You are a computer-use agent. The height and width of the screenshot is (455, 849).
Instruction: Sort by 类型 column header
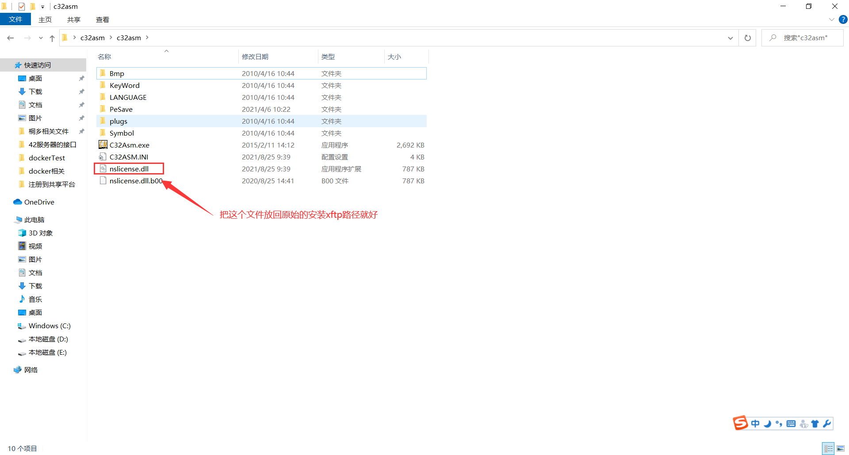pos(328,57)
